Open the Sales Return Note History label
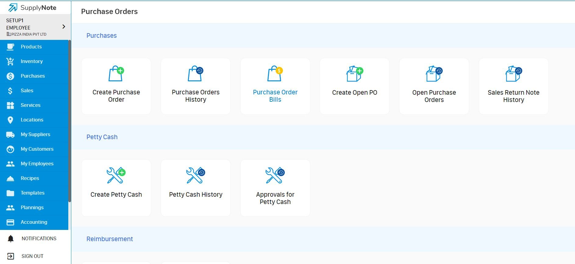The image size is (575, 264). pos(514,96)
